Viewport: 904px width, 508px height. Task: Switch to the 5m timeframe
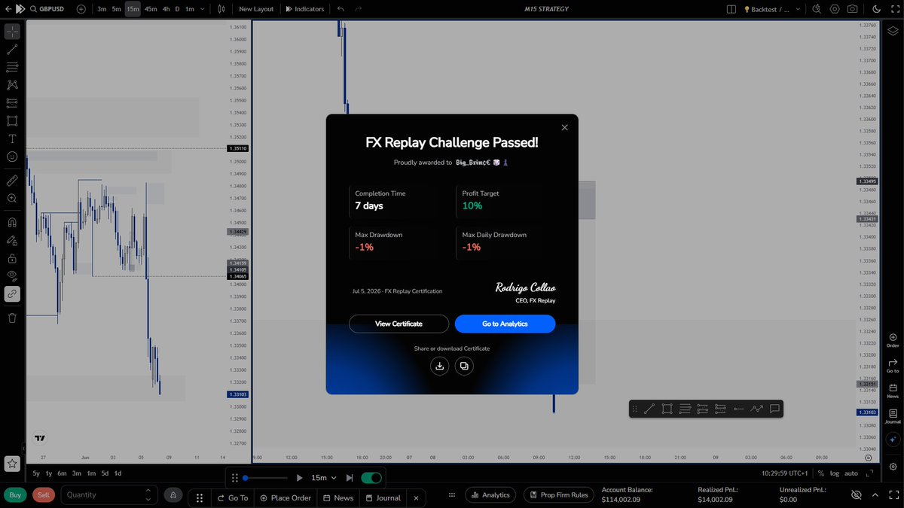117,9
